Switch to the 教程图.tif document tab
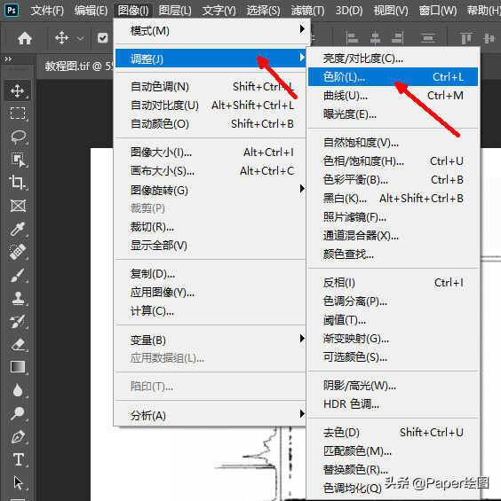Viewport: 501px width, 501px height. point(78,67)
